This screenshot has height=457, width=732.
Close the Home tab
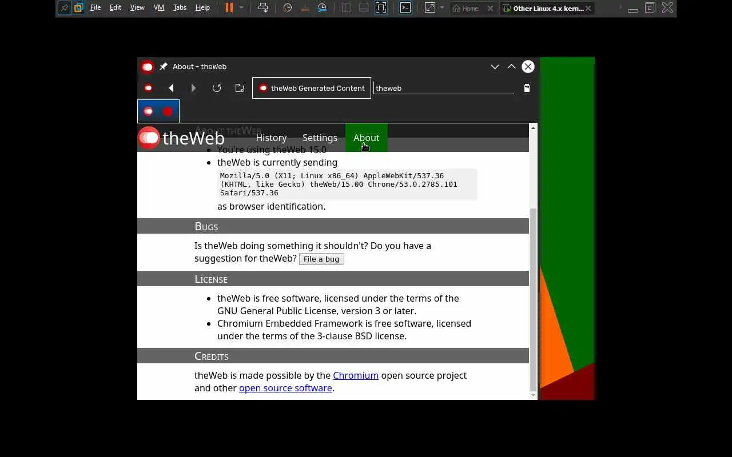pyautogui.click(x=490, y=9)
